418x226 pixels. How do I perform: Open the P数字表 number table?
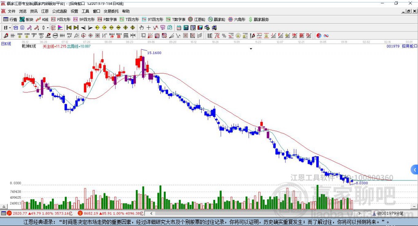coord(107,20)
